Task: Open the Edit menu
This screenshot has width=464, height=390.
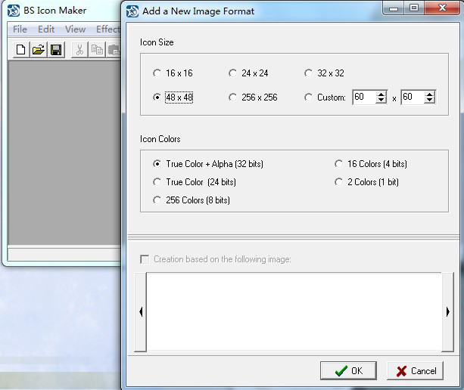Action: 46,29
